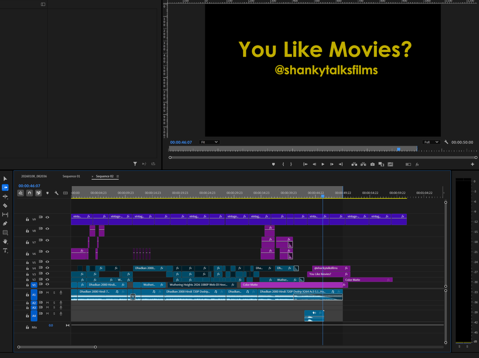479x358 pixels.
Task: Open Sequence 02 panel menu
Action: (x=118, y=176)
